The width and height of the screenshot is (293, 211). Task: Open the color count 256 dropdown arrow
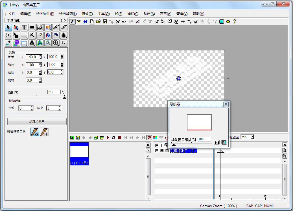tap(252, 137)
